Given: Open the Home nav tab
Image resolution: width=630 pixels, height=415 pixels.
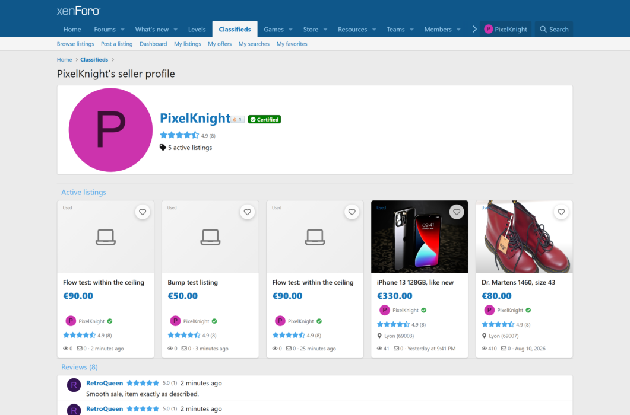Looking at the screenshot, I should pos(72,29).
